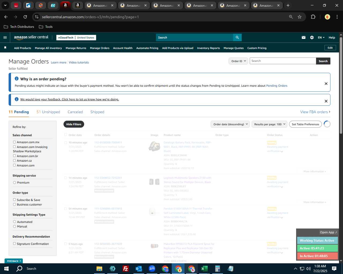343x274 pixels.
Task: Bookmark this page with the star icon
Action: [x=300, y=17]
